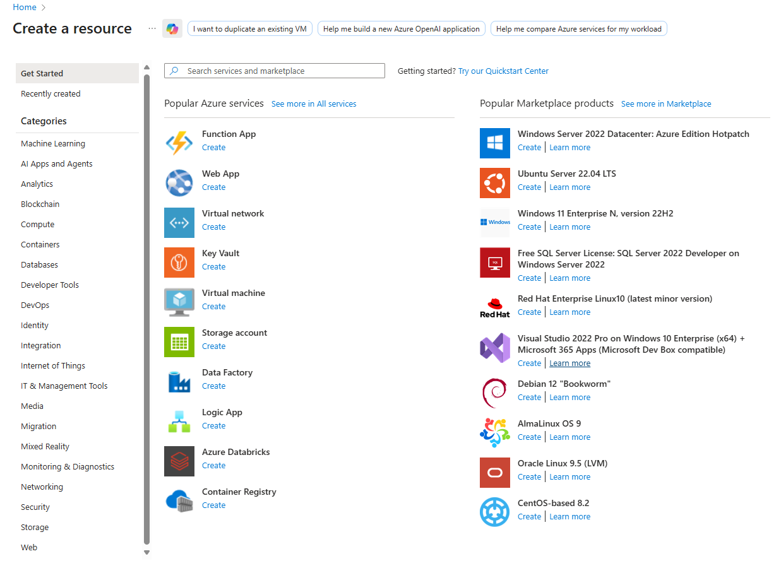The image size is (781, 561).
Task: Click the services and marketplace search field
Action: point(274,70)
